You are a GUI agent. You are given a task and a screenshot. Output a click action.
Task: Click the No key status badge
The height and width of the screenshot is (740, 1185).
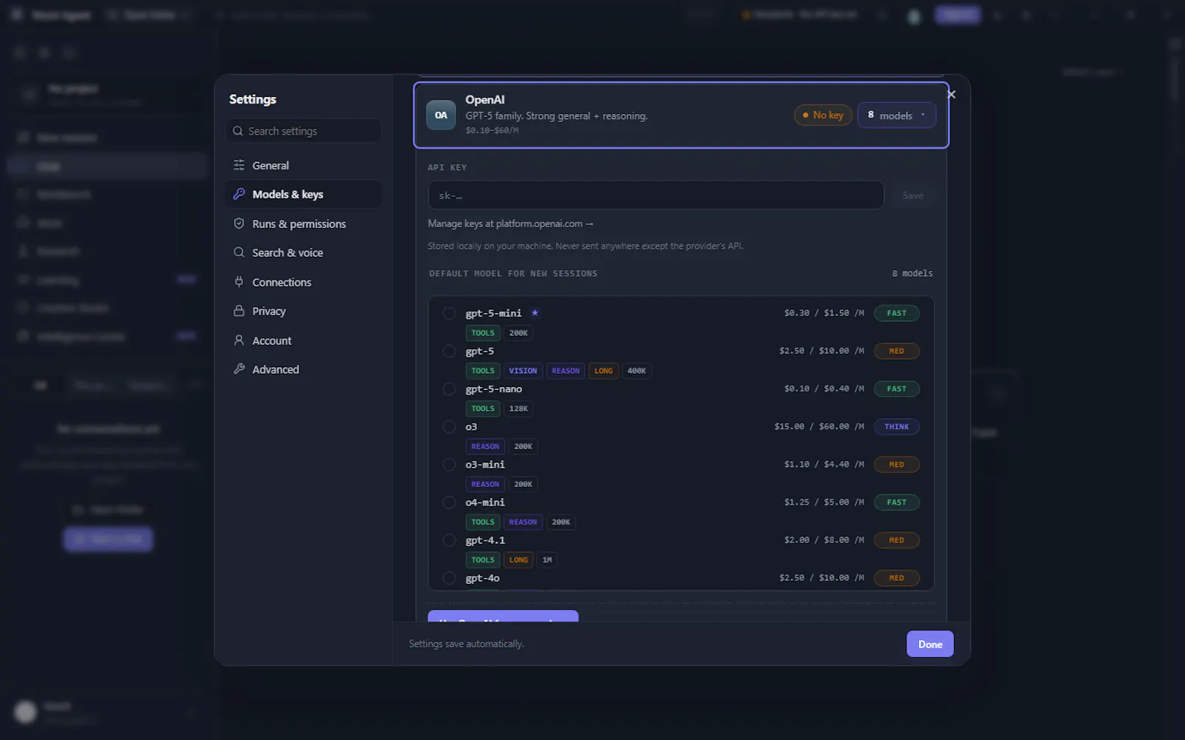[x=823, y=115]
